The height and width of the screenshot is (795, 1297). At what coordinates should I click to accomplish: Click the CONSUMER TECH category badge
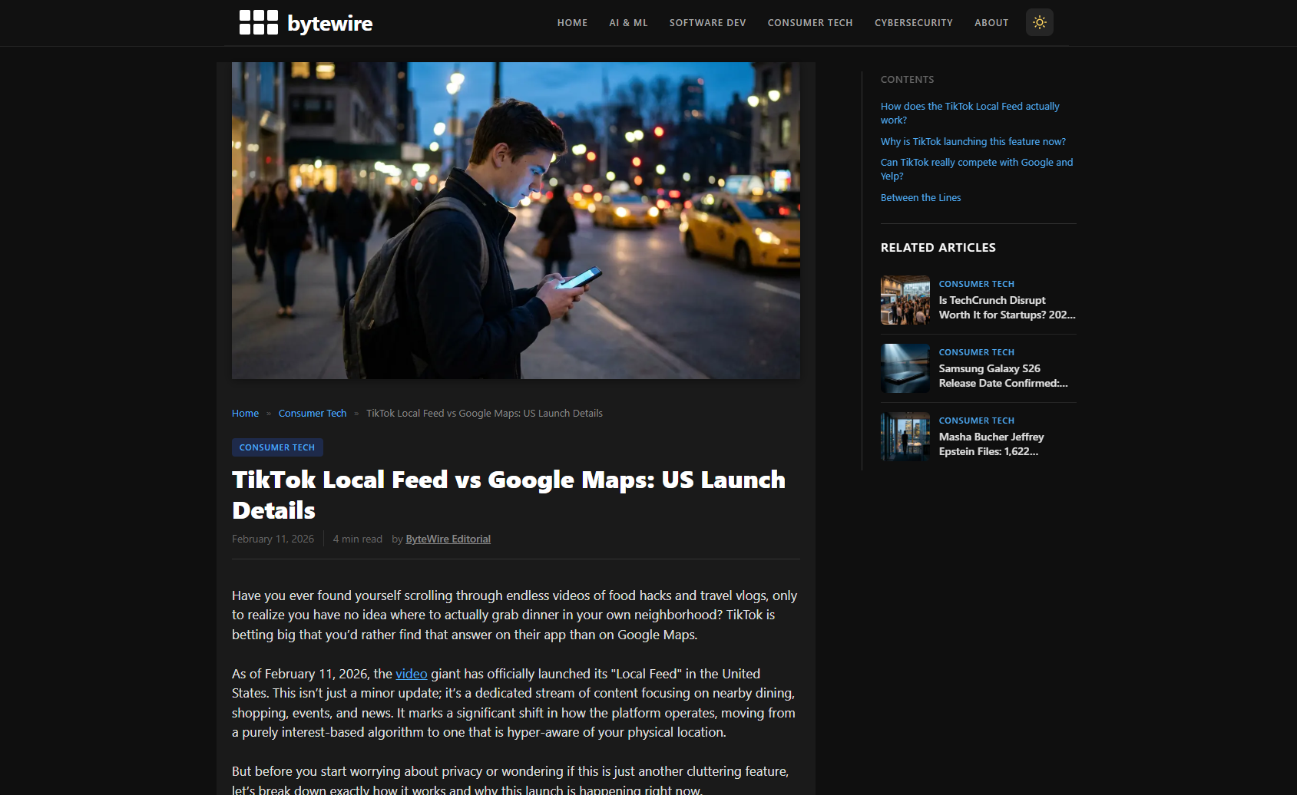tap(276, 447)
